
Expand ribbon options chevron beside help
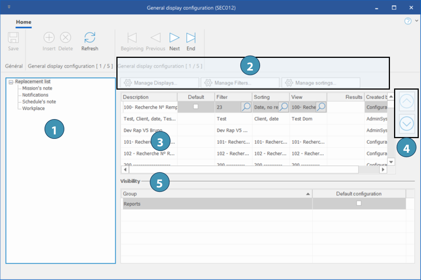(x=417, y=21)
